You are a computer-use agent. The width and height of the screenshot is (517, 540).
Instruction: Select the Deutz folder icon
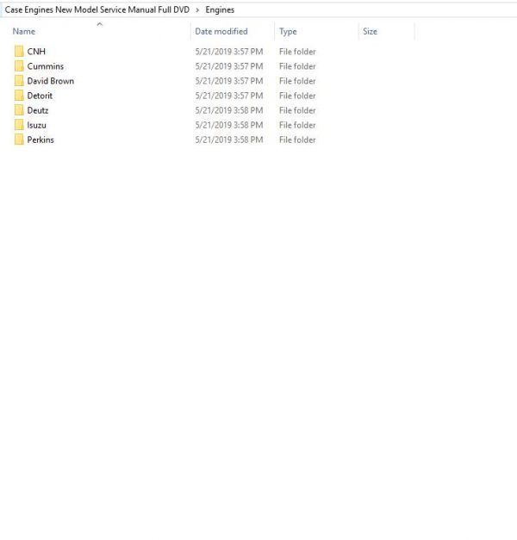19,110
